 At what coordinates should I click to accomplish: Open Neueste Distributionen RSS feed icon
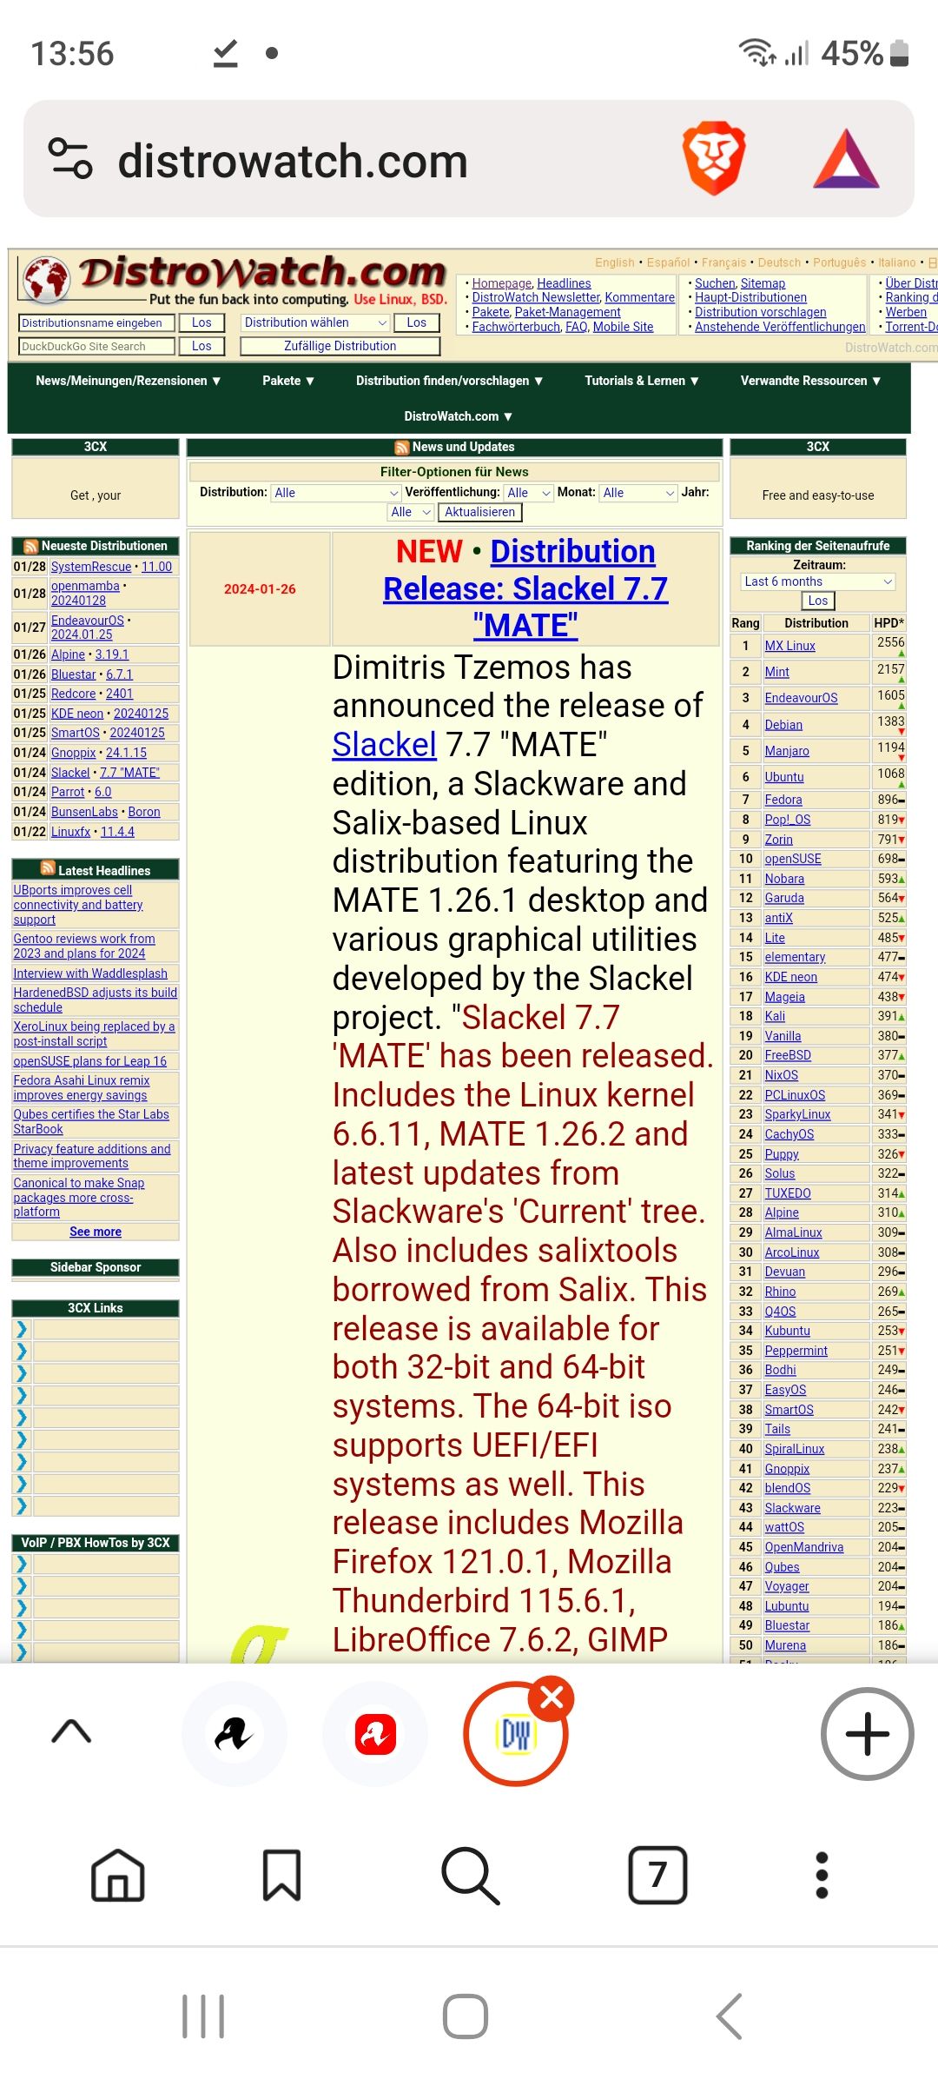(31, 547)
